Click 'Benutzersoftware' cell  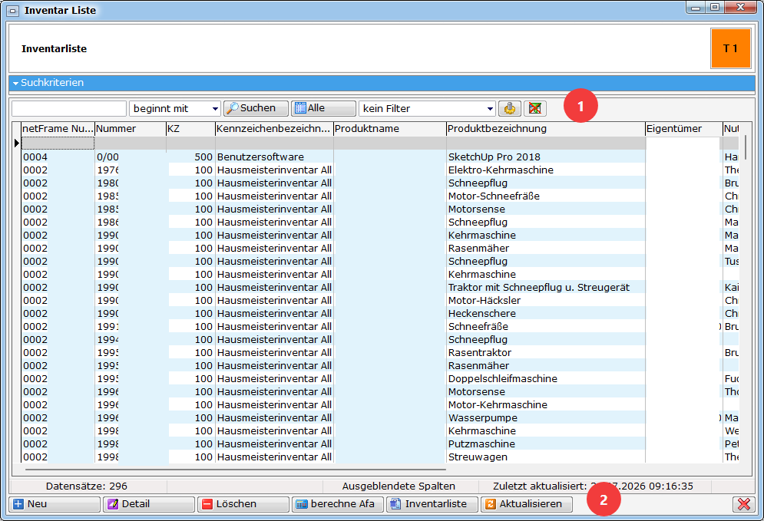point(274,157)
